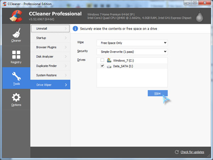Click the chevron on the Duplicate Finder row
The width and height of the screenshot is (213, 160).
66,66
